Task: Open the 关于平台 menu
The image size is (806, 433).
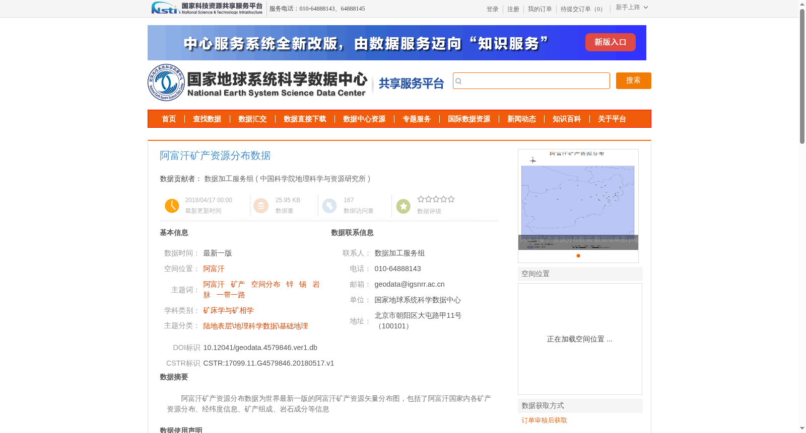Action: [612, 119]
